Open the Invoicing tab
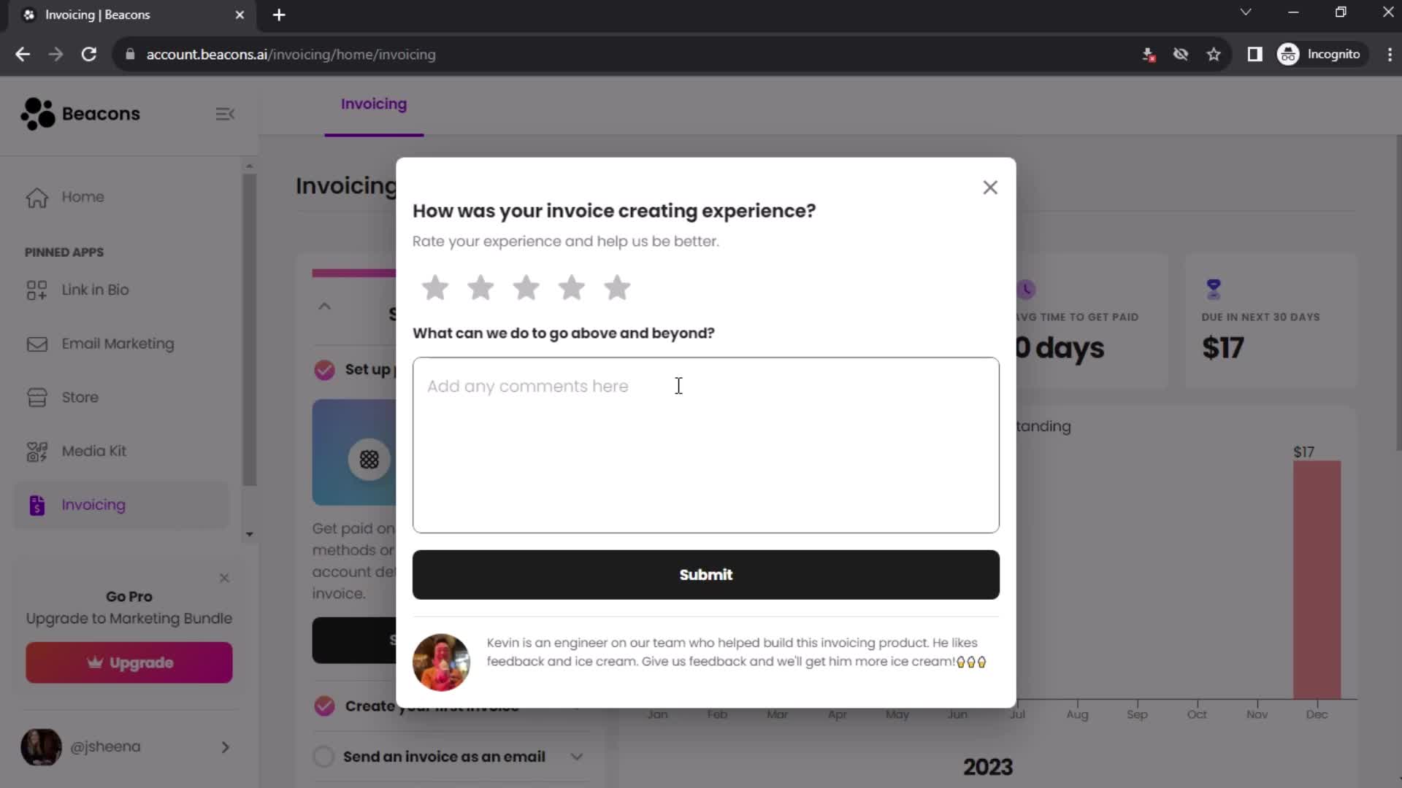 (x=374, y=104)
